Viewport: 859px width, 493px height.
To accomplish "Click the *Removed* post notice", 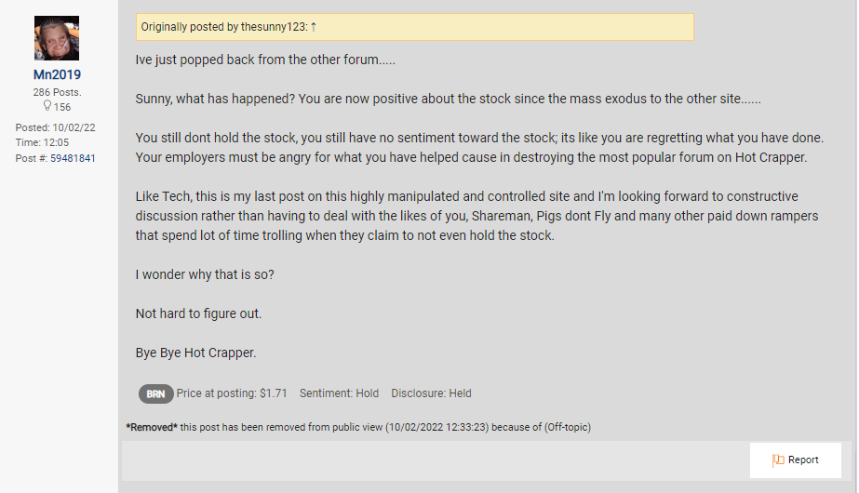I will [x=358, y=427].
